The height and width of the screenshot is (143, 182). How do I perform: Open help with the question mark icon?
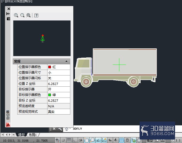[x=36, y=15]
